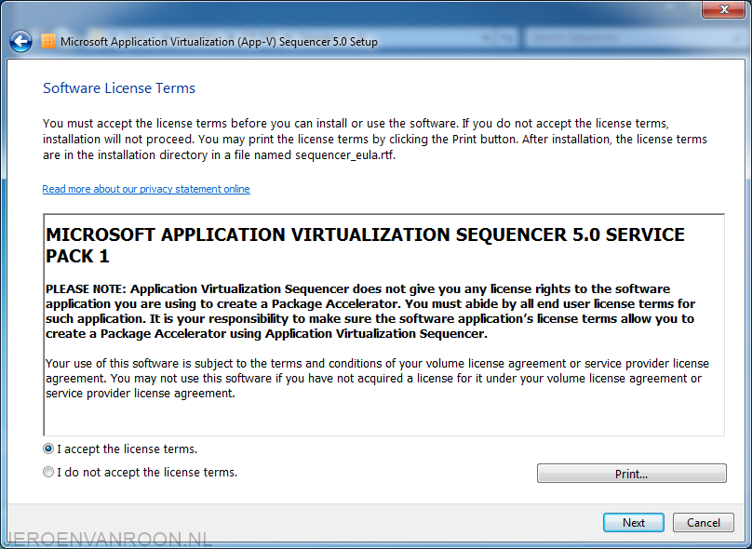Click the window title 'Microsoft Application Virtualization (App-V) Sequencer 5.0 Setup'
This screenshot has height=549, width=752.
(x=219, y=42)
